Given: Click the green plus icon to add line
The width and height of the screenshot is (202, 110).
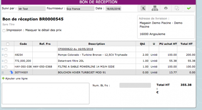Looking at the screenshot, I should click(3, 78).
